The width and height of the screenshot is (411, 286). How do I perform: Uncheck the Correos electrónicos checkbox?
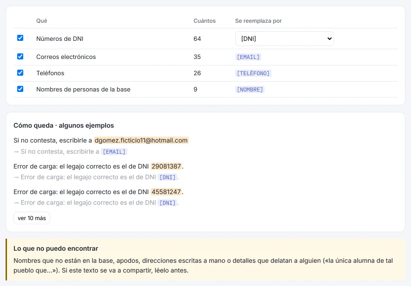coord(20,57)
